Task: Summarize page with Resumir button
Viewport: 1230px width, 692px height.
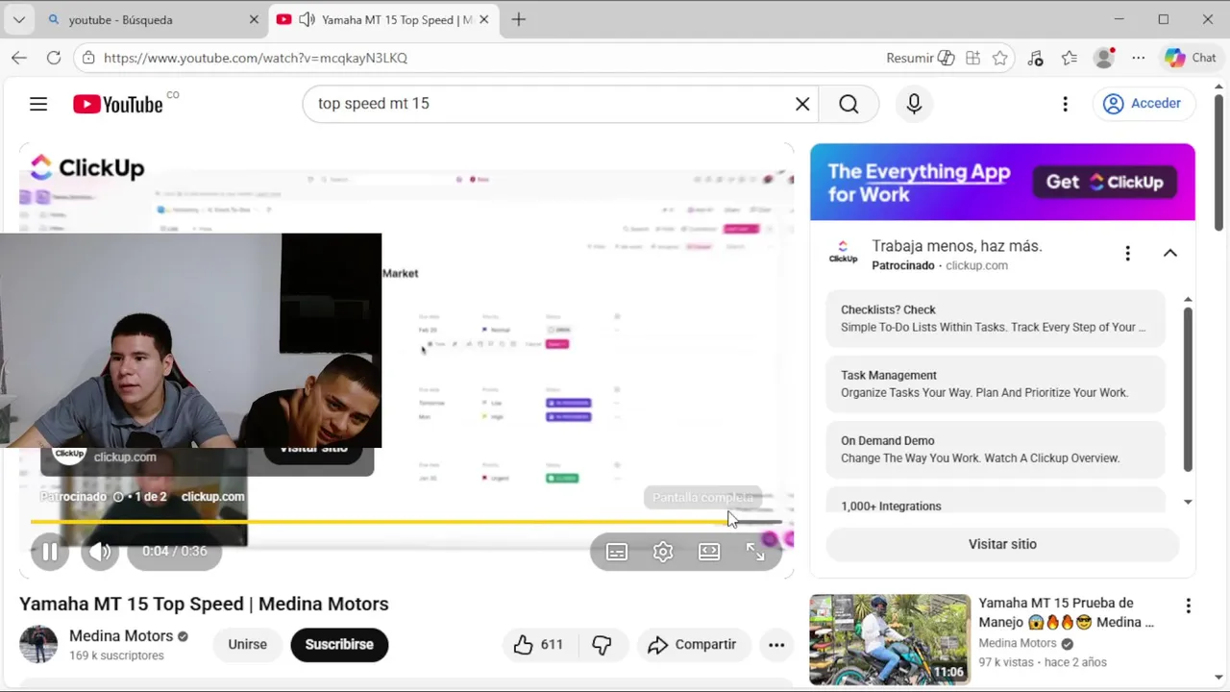Action: pos(920,58)
